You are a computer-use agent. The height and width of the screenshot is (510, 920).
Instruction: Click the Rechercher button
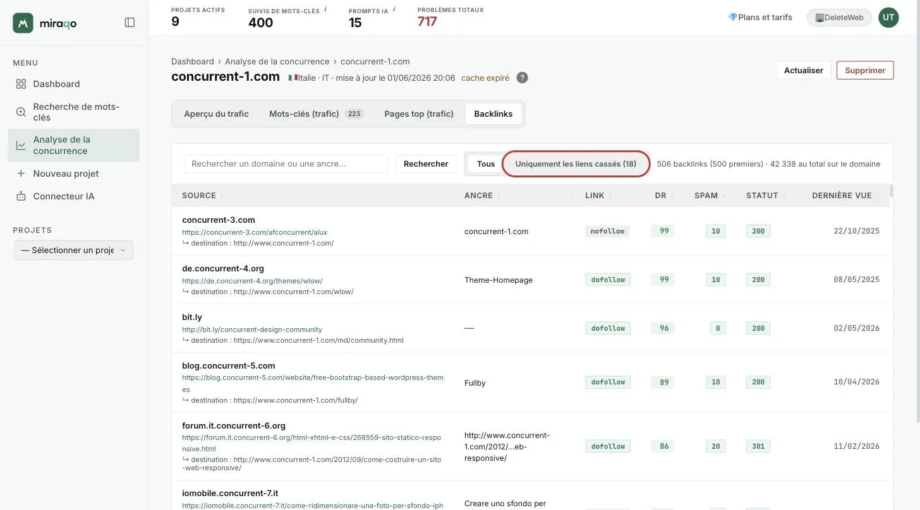[x=426, y=164]
